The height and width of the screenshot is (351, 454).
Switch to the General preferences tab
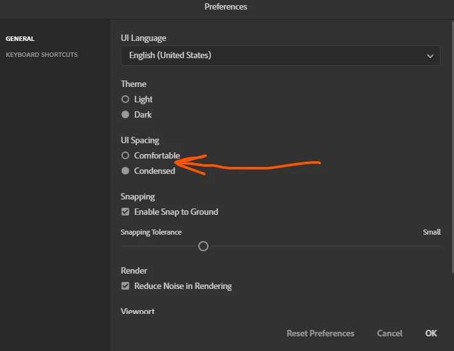tap(20, 39)
